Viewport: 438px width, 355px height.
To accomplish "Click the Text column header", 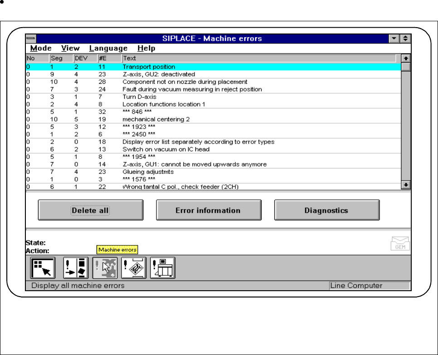I will click(x=259, y=58).
